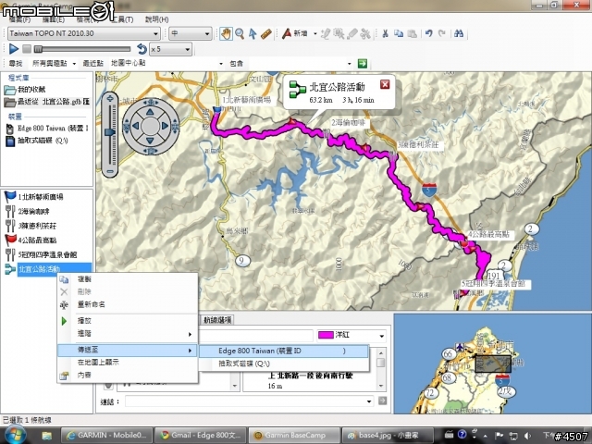Open the 所有興趣點 category dropdown

pos(74,64)
